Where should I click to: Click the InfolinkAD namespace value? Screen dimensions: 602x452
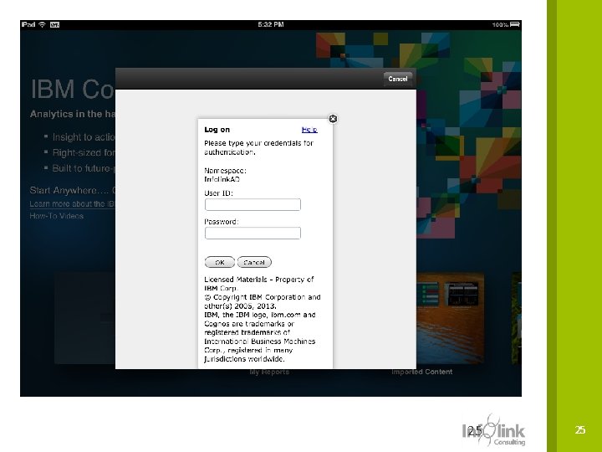[x=222, y=179]
